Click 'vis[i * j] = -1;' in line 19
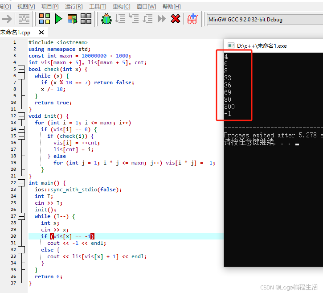This screenshot has height=293, width=323. 191,163
